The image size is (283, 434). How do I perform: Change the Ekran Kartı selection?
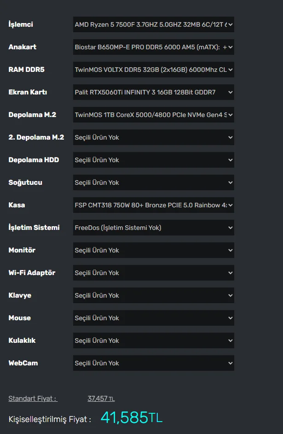(153, 92)
